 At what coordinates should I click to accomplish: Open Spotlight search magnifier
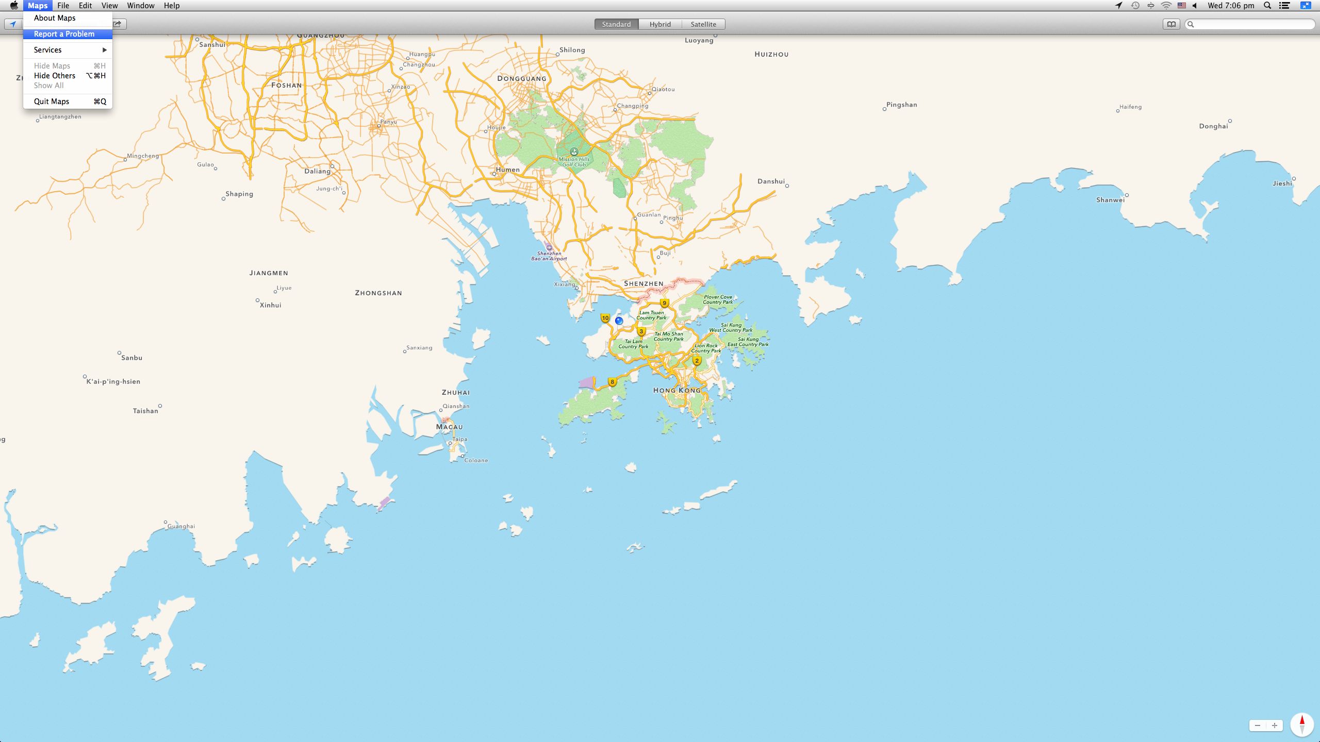click(1267, 6)
